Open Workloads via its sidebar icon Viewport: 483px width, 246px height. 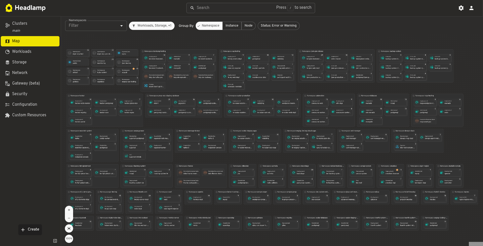coord(7,52)
